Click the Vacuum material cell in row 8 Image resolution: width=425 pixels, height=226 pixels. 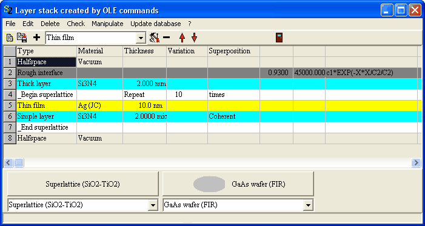tap(100, 138)
